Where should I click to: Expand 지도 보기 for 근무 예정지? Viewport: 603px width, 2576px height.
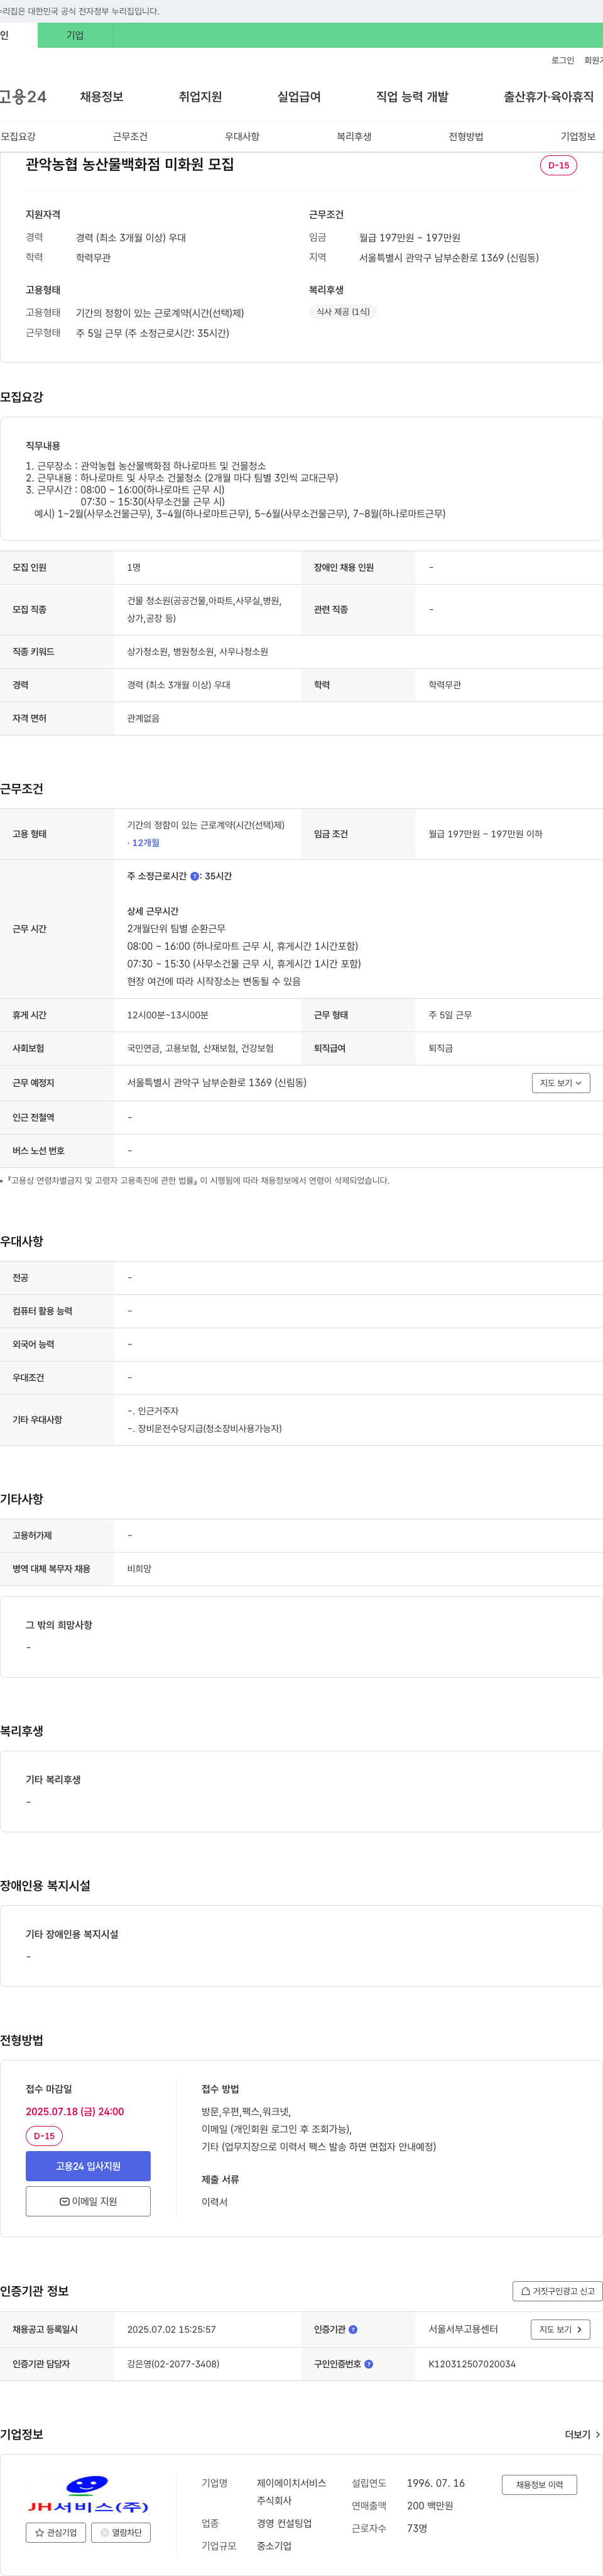coord(561,1083)
